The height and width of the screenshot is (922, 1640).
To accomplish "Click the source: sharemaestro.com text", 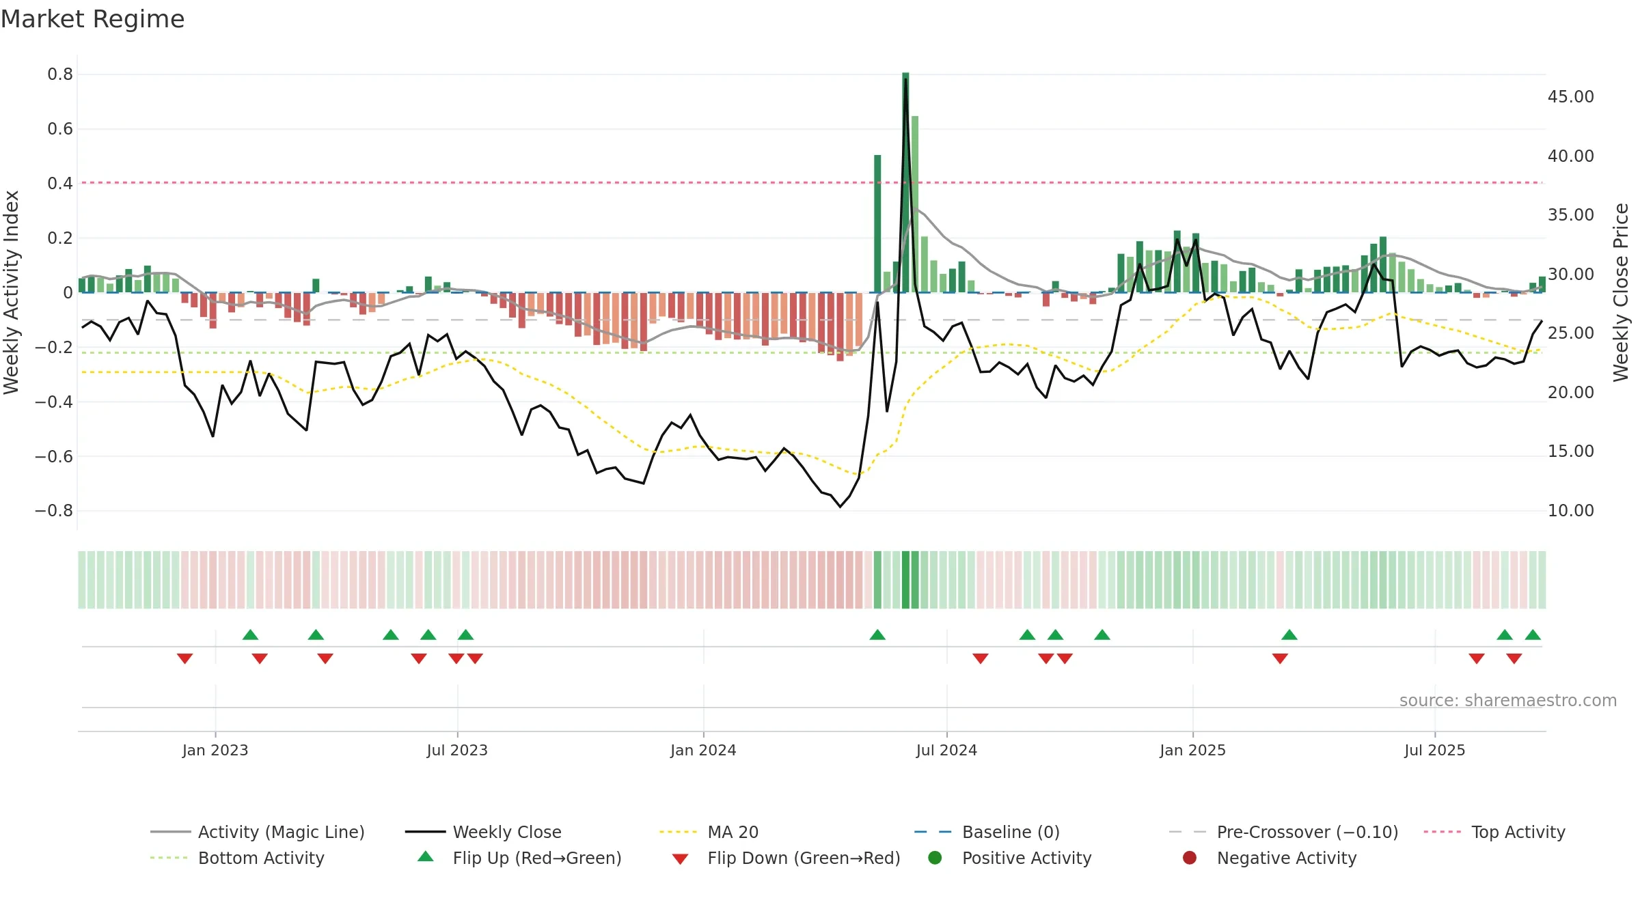I will pyautogui.click(x=1508, y=700).
